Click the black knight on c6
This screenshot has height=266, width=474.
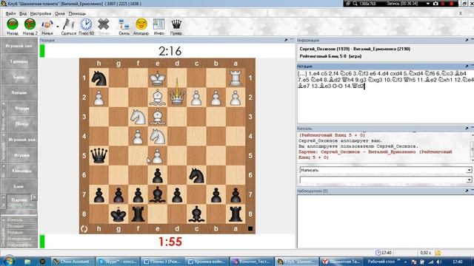196,175
